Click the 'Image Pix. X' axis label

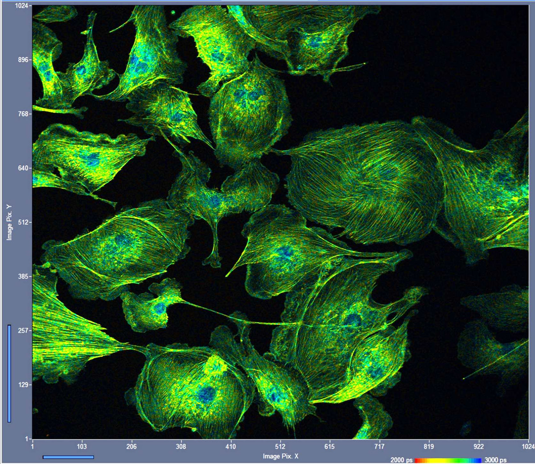pos(280,456)
